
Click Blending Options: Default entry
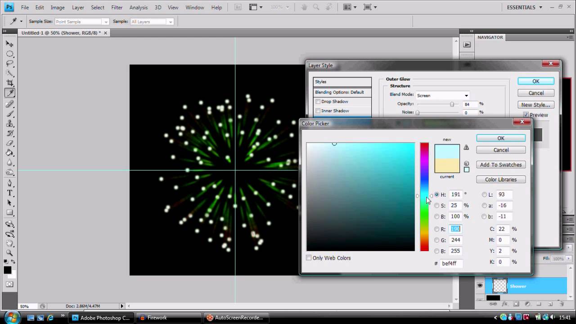pos(342,92)
